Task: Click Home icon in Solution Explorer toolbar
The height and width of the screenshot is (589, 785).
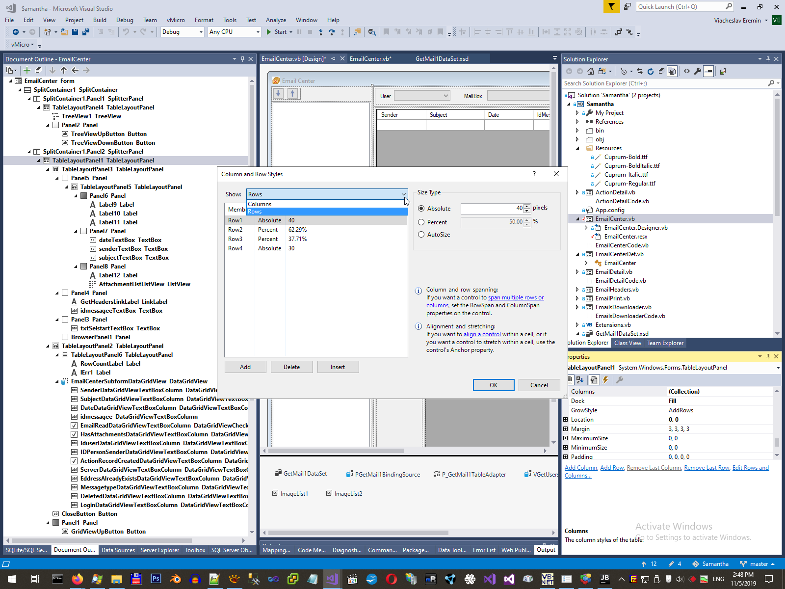Action: (591, 71)
